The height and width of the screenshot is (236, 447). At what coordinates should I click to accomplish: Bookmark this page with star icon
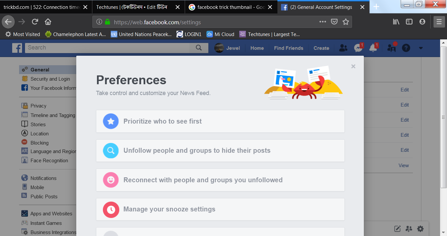(x=345, y=22)
